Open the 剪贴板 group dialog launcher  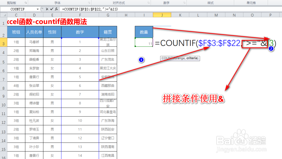[26, 3]
